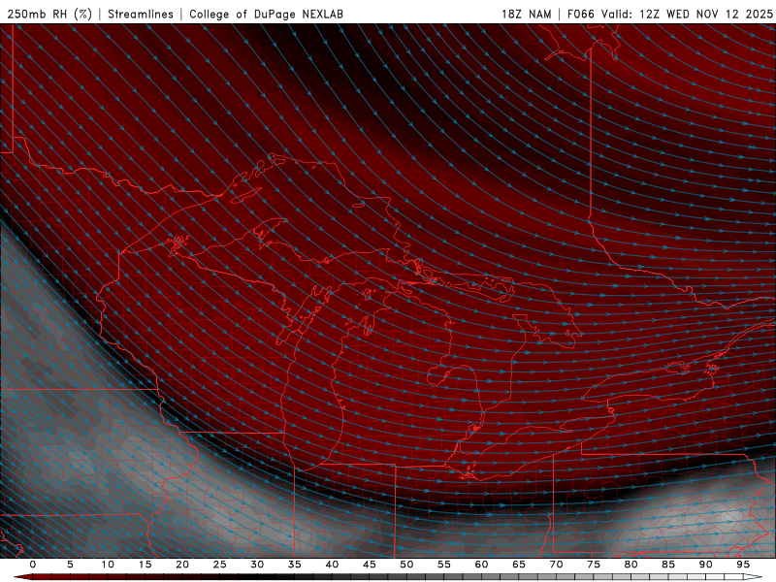This screenshot has width=776, height=582.
Task: Select the 15 tick label on the color scale
Action: click(x=145, y=565)
